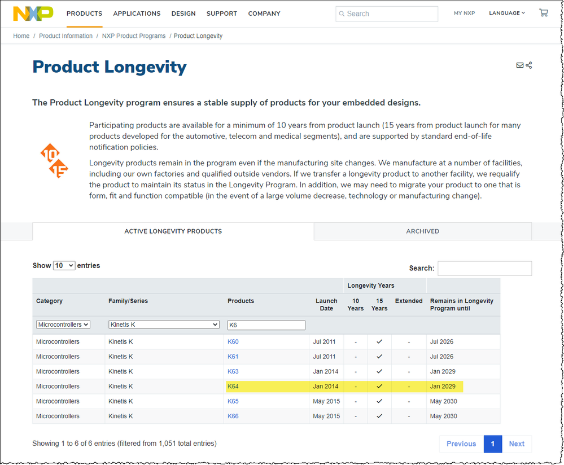Select the Active Longevity Products tab
Image resolution: width=564 pixels, height=465 pixels.
[173, 231]
